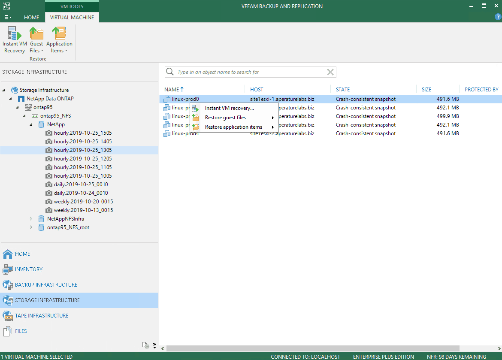Click the NetApp volume cylinder icon
This screenshot has width=502, height=360.
[41, 124]
